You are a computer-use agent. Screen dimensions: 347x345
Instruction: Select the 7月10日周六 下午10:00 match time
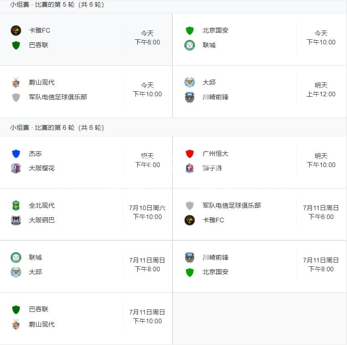(x=147, y=212)
